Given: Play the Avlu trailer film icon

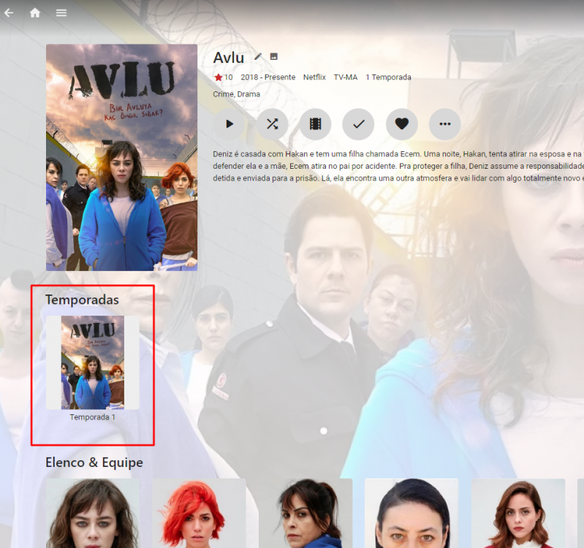Looking at the screenshot, I should tap(316, 124).
